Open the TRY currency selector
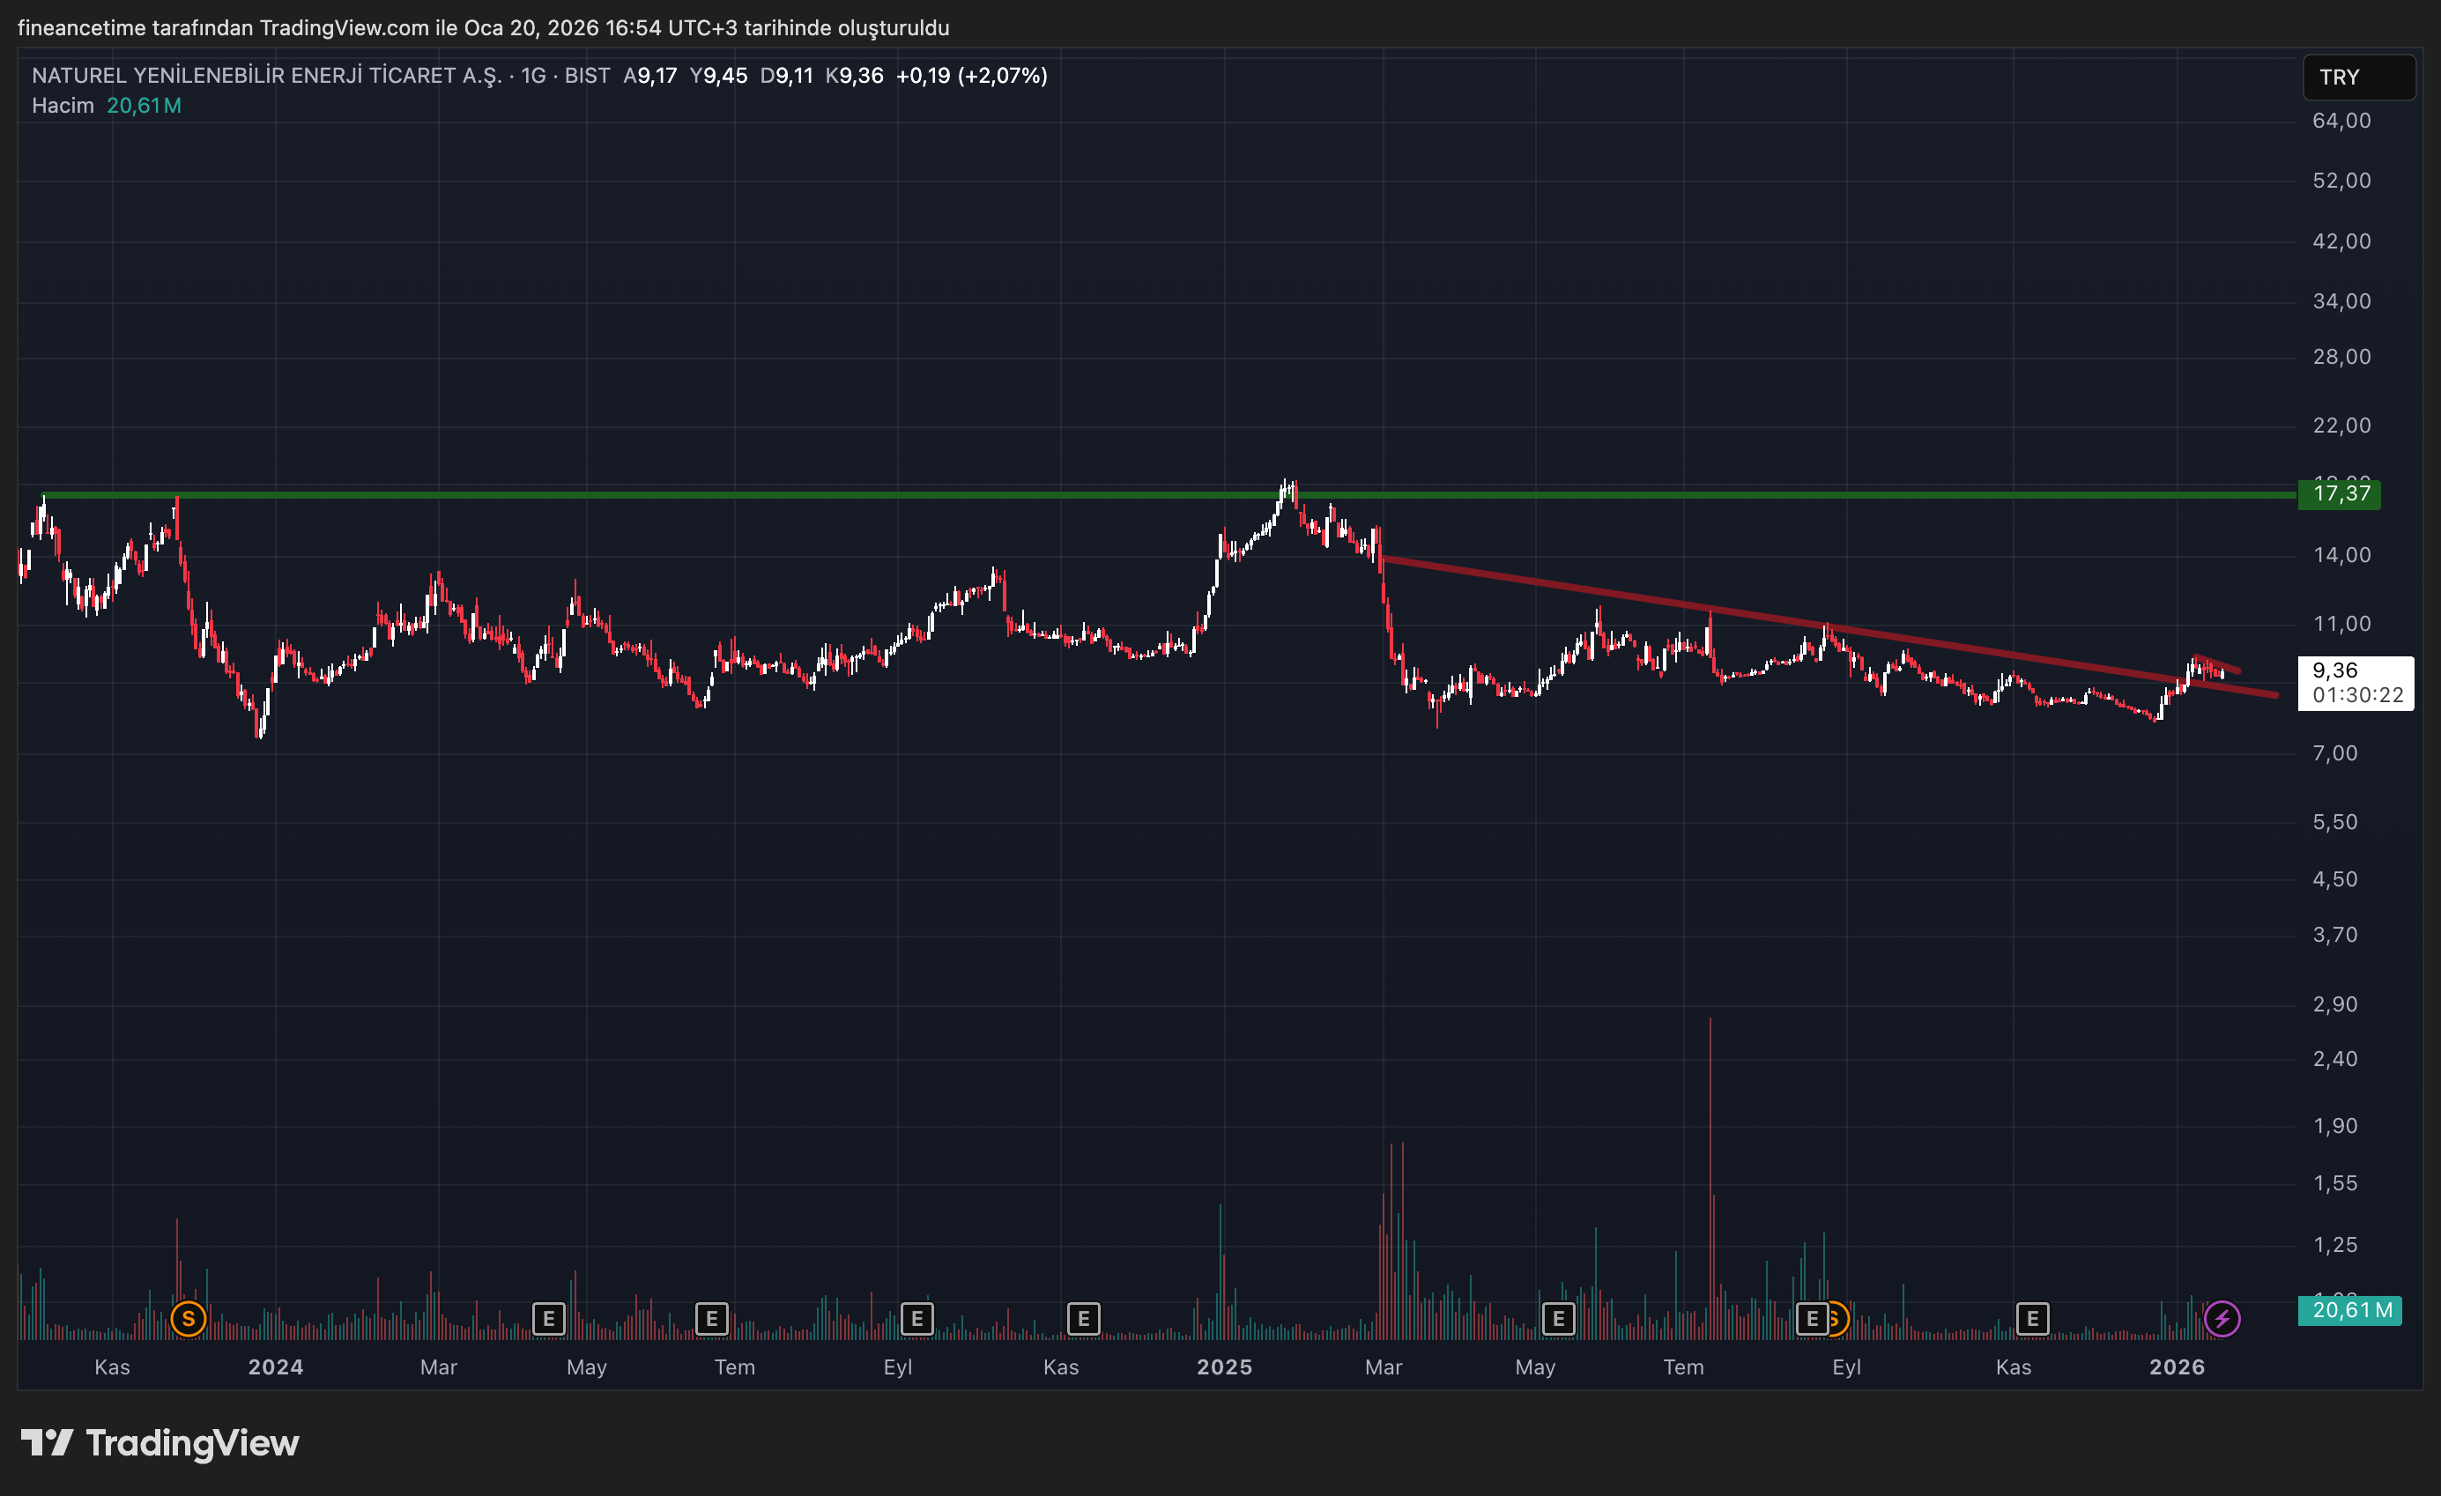 click(2358, 78)
